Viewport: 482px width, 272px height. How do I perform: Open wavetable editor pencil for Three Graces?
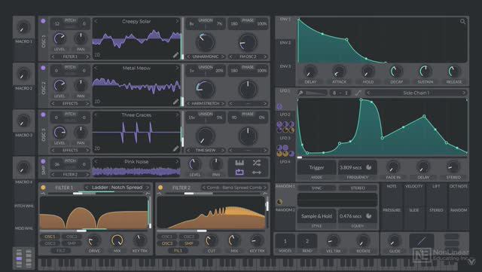coord(175,148)
